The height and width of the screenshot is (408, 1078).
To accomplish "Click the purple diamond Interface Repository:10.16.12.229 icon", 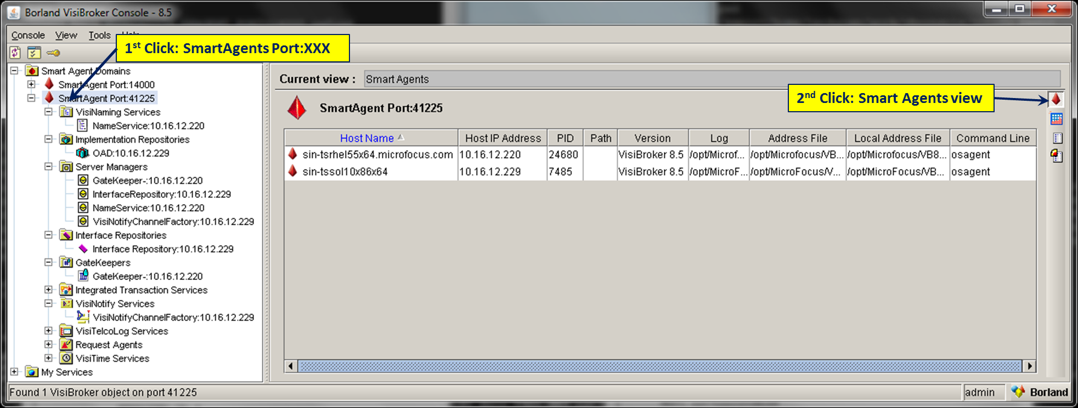I will click(x=83, y=249).
